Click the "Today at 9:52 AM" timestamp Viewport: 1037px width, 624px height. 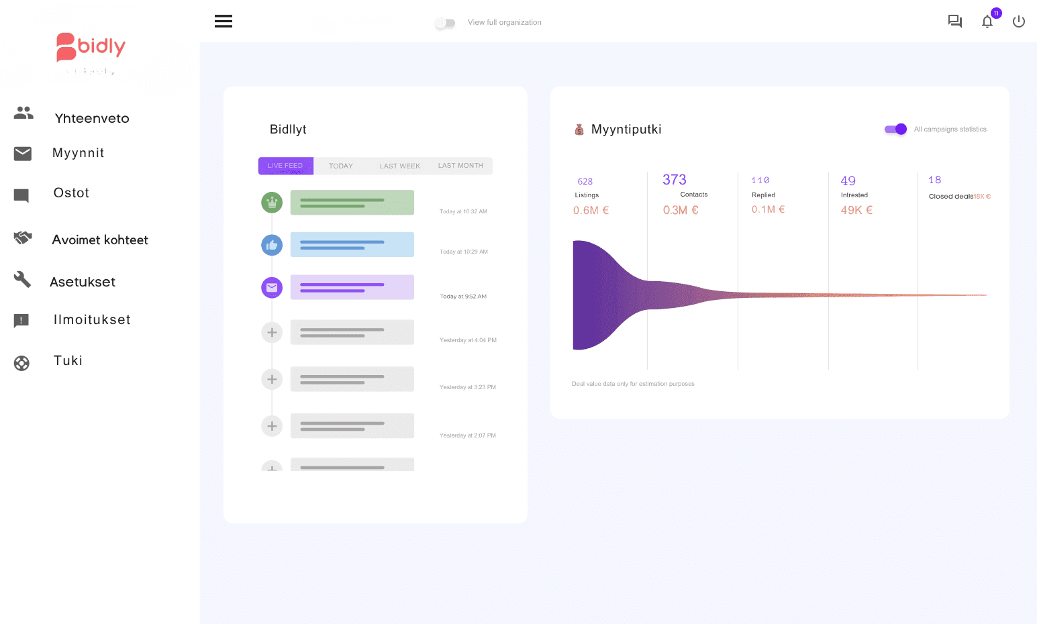(464, 296)
